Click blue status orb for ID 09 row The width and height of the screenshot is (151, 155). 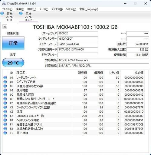click(x=5, y=90)
